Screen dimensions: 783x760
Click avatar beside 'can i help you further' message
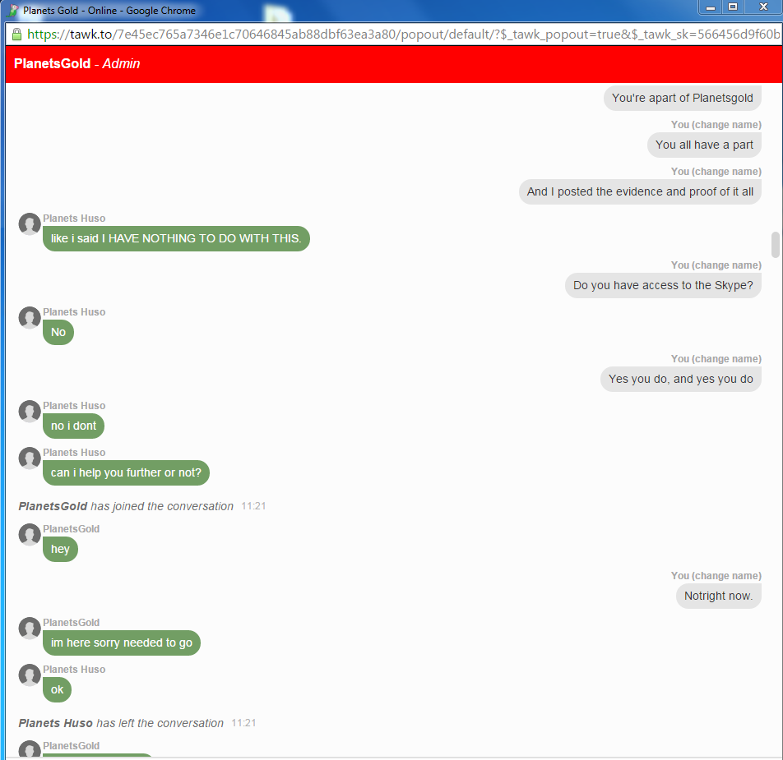pyautogui.click(x=30, y=458)
